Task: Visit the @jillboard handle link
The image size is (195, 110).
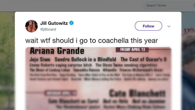Action: pos(48,29)
